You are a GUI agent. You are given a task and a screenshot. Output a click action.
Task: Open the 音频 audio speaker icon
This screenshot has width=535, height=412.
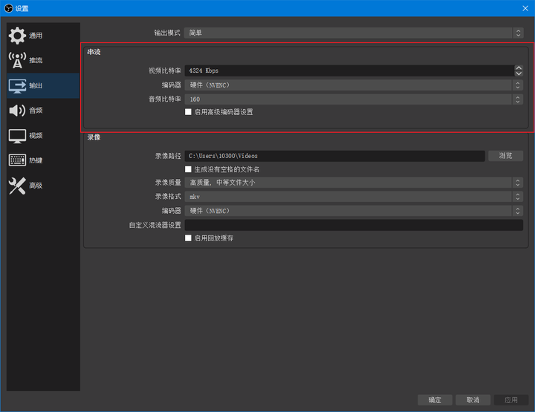pos(17,111)
